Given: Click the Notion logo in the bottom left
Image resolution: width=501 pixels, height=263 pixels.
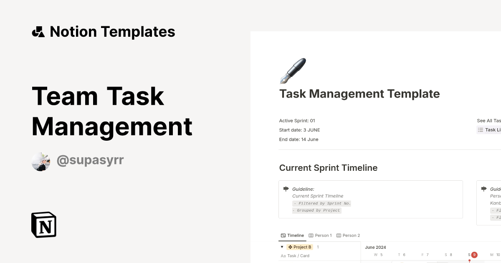Looking at the screenshot, I should 43,225.
